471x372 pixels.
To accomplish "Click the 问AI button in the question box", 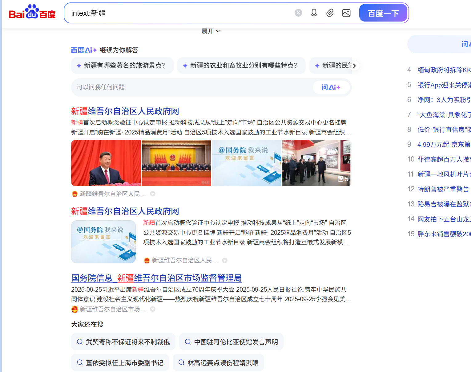I will pos(331,87).
